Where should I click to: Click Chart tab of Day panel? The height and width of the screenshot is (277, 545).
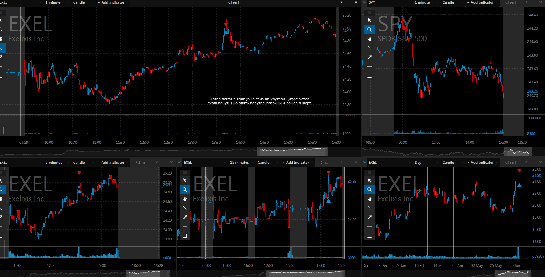click(x=511, y=163)
